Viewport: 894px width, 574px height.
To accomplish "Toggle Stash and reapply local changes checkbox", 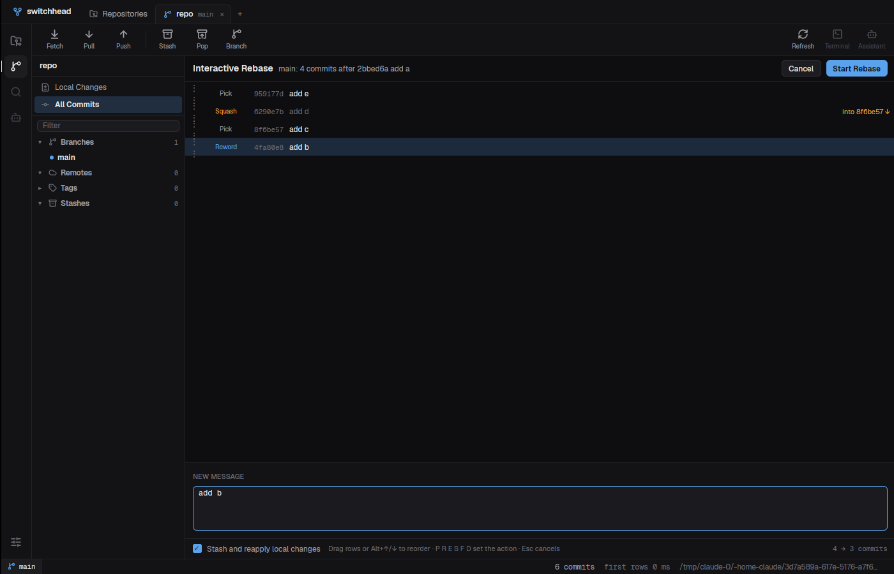I will [197, 548].
